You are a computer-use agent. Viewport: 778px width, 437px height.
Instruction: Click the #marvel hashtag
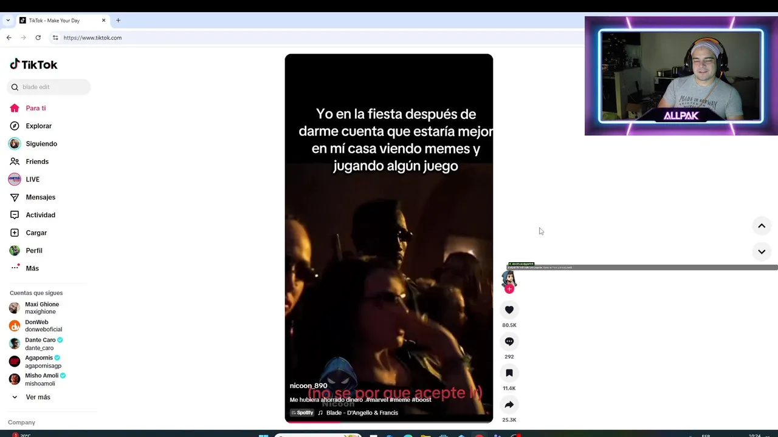(x=377, y=400)
